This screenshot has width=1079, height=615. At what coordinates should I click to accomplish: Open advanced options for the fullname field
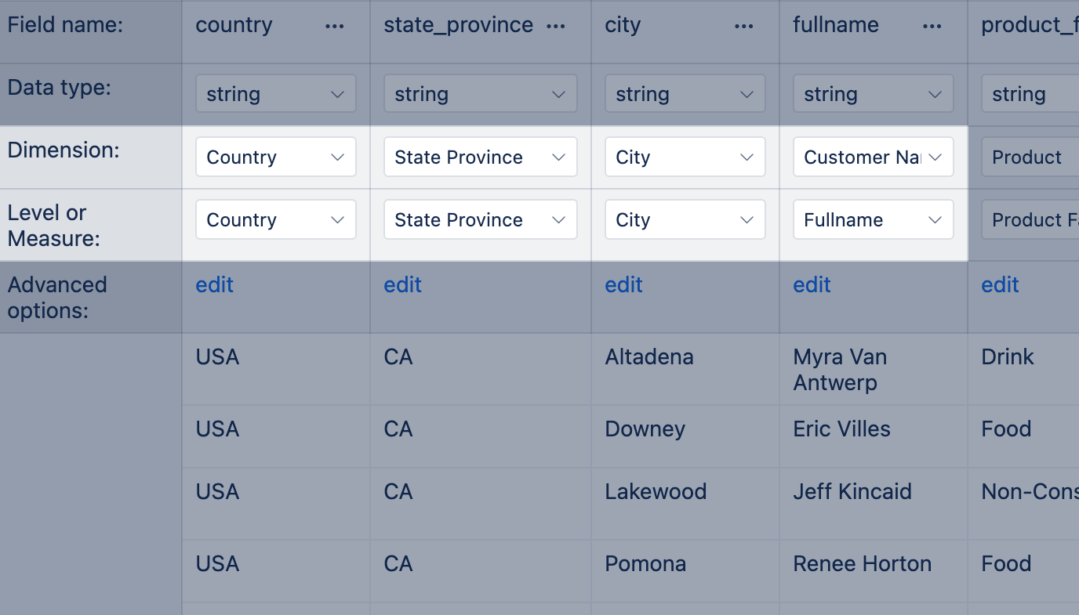point(812,284)
